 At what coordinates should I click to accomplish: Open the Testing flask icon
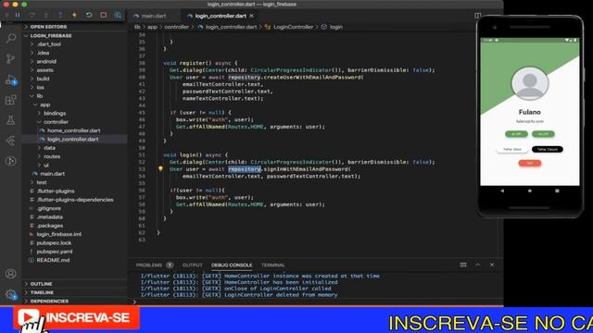click(10, 120)
